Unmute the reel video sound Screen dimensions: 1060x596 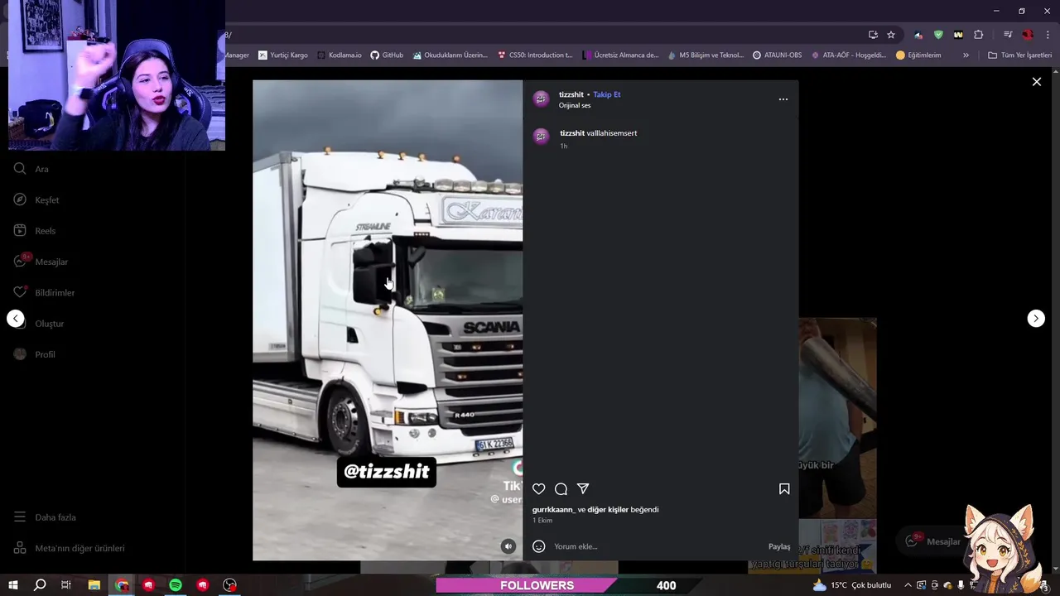508,546
